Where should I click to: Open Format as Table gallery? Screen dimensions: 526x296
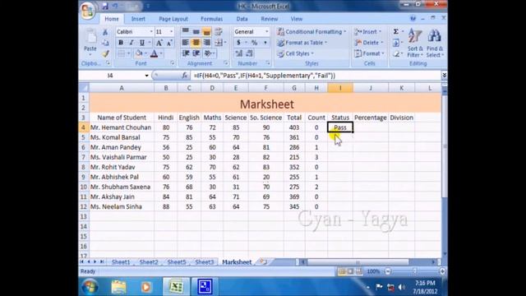tap(302, 43)
